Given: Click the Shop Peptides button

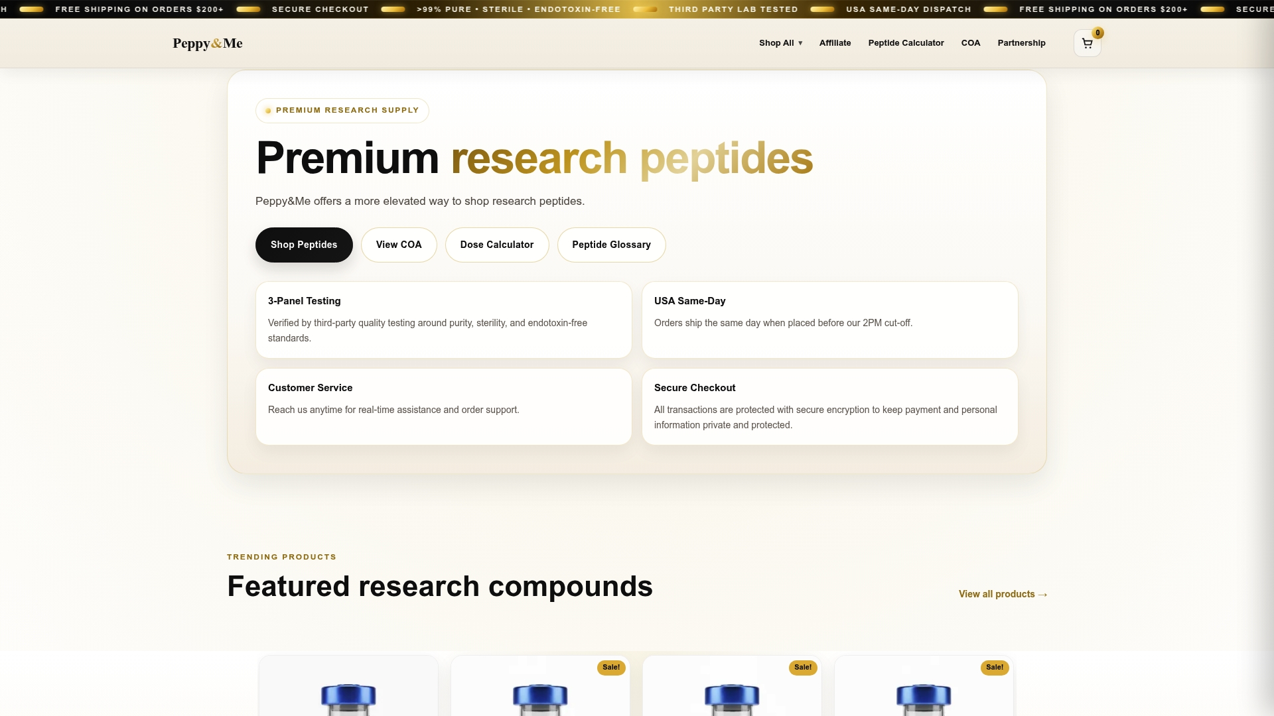Looking at the screenshot, I should click(x=304, y=245).
